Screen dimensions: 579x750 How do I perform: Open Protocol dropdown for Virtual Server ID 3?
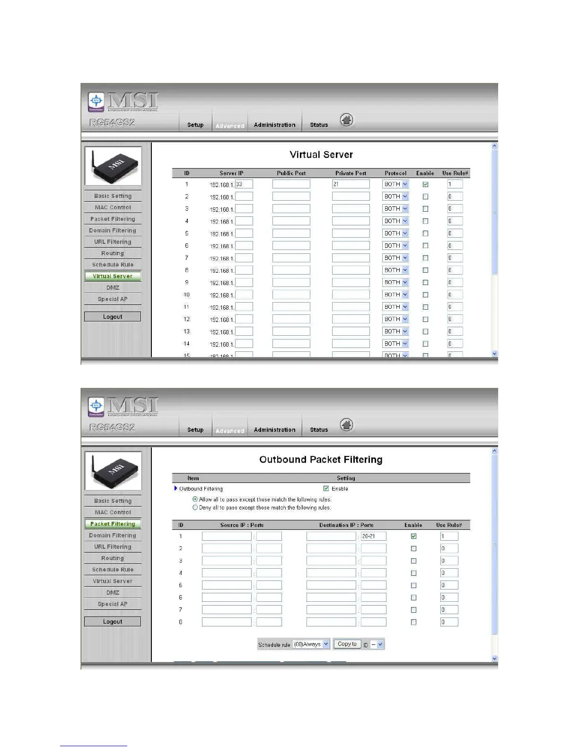[x=395, y=209]
